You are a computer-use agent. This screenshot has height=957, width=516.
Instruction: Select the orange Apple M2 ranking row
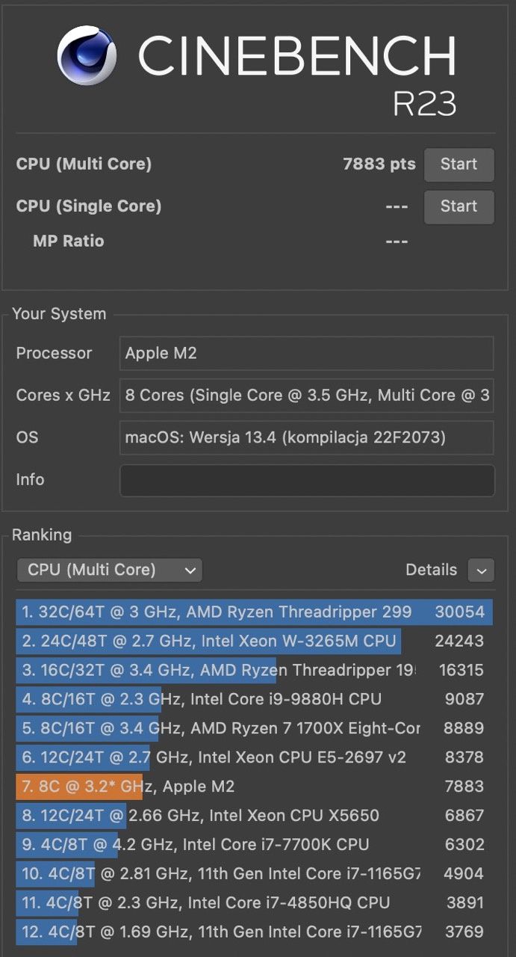tap(254, 787)
